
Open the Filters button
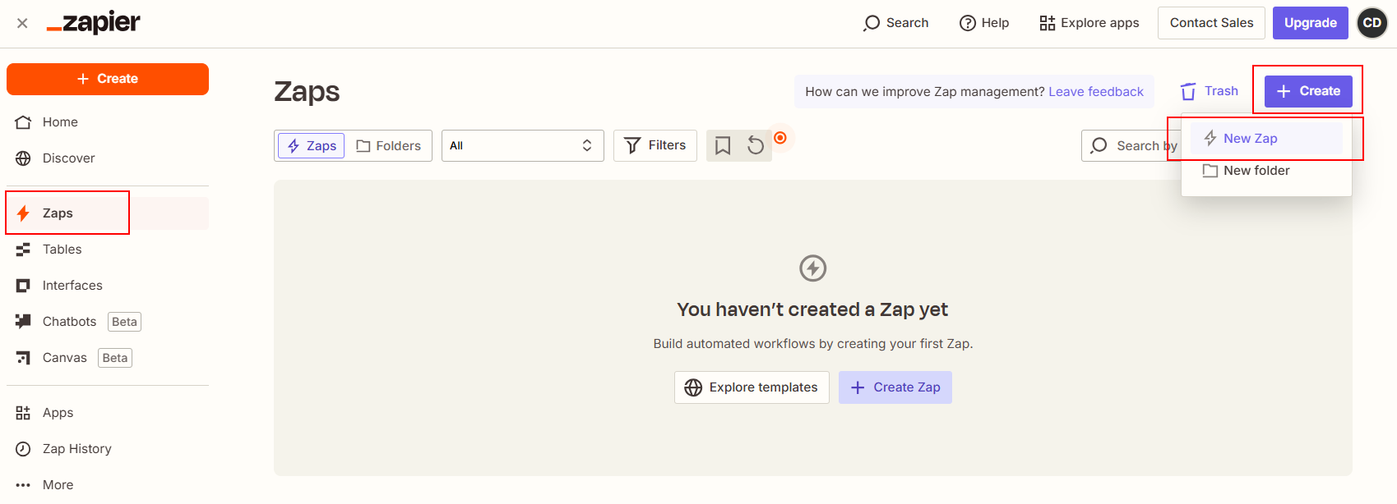[655, 146]
